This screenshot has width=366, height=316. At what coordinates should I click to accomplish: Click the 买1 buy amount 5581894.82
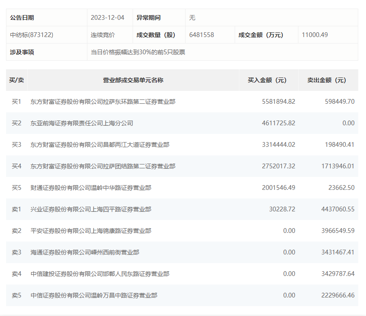tap(279, 102)
